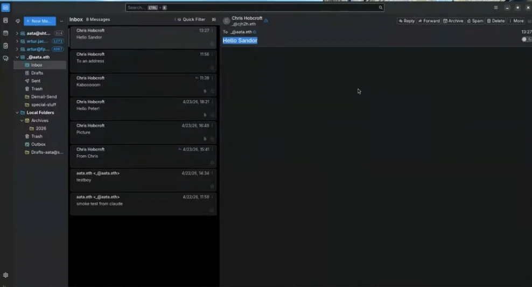Click the attachment icon on Picture message
The height and width of the screenshot is (287, 532).
205,139
